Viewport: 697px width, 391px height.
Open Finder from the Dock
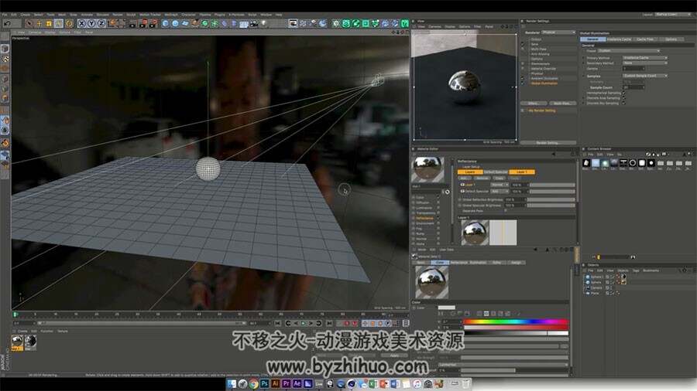[232, 383]
